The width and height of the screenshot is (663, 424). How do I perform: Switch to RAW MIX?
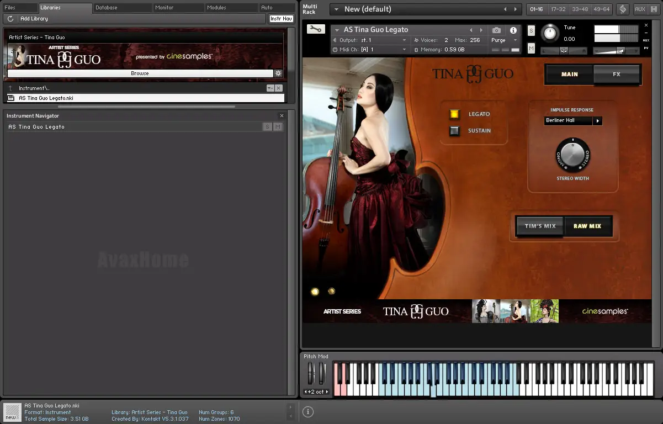587,226
